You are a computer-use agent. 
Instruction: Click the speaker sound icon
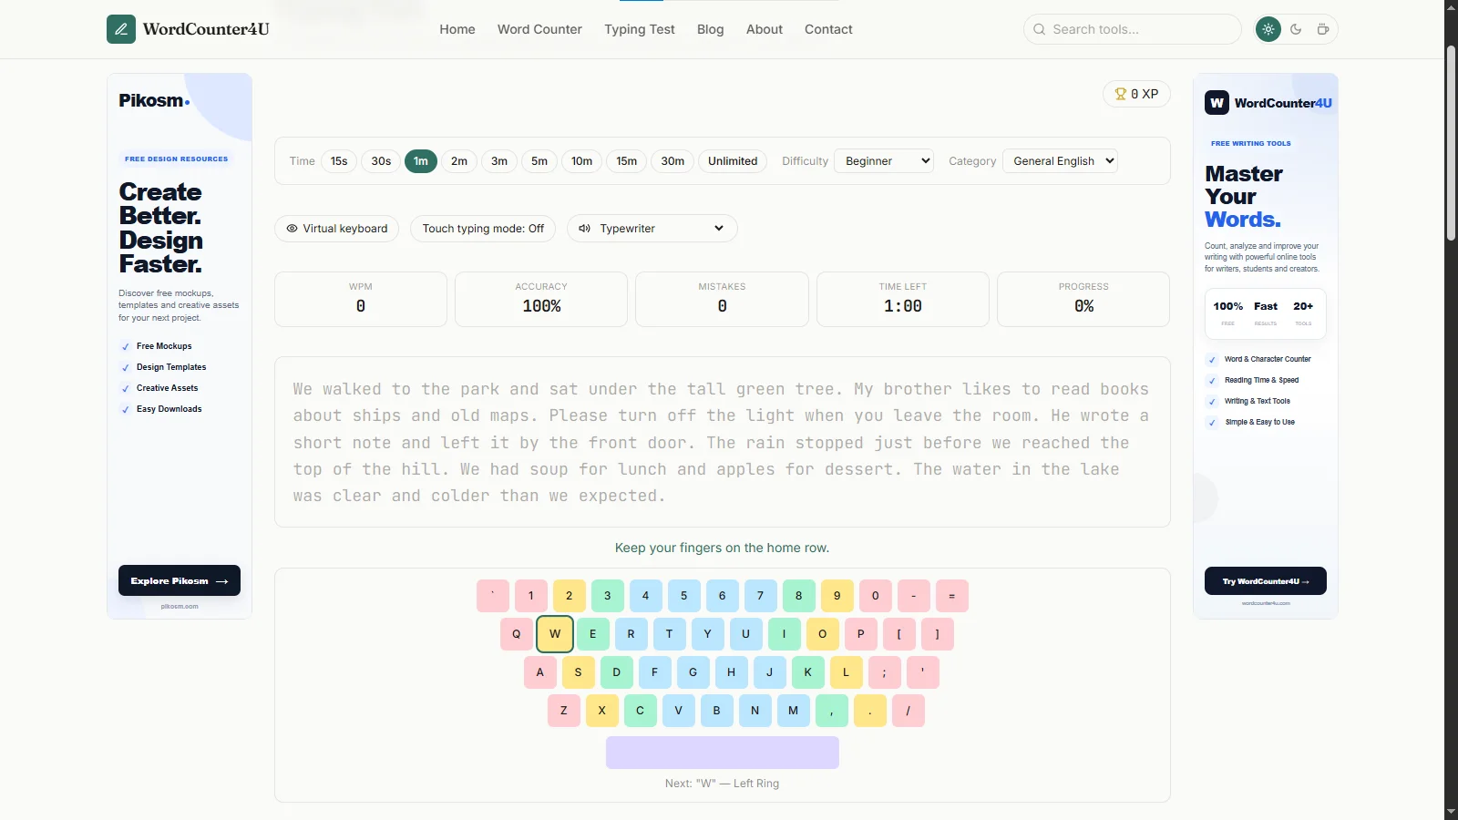point(584,229)
